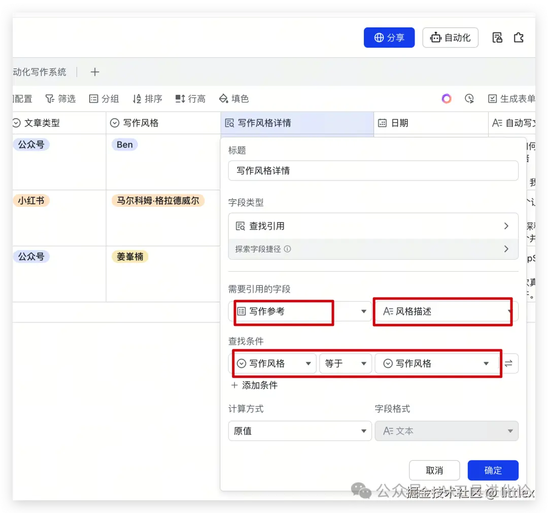
Task: Open the 自动化 automation panel
Action: point(450,37)
